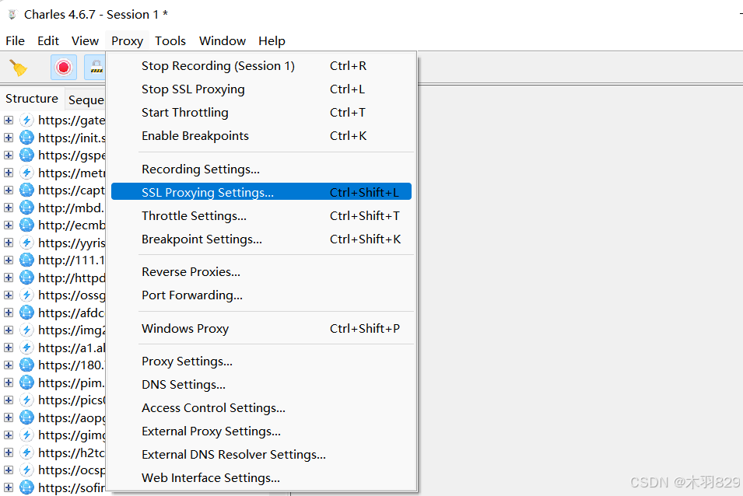Expand the https://sofir tree node

9,487
